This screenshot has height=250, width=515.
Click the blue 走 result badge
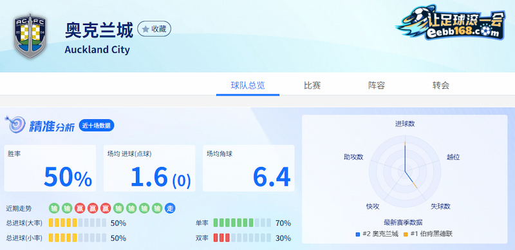170,208
